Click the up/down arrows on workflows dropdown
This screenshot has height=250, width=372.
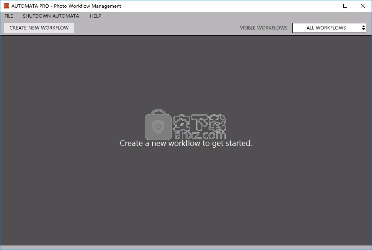[x=363, y=28]
